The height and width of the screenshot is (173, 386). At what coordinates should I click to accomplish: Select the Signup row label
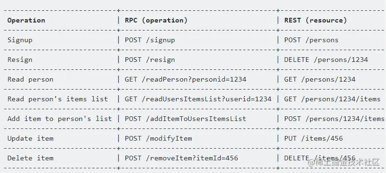(20, 40)
